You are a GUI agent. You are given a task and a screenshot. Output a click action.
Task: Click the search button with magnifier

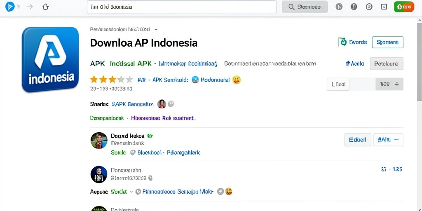click(305, 7)
